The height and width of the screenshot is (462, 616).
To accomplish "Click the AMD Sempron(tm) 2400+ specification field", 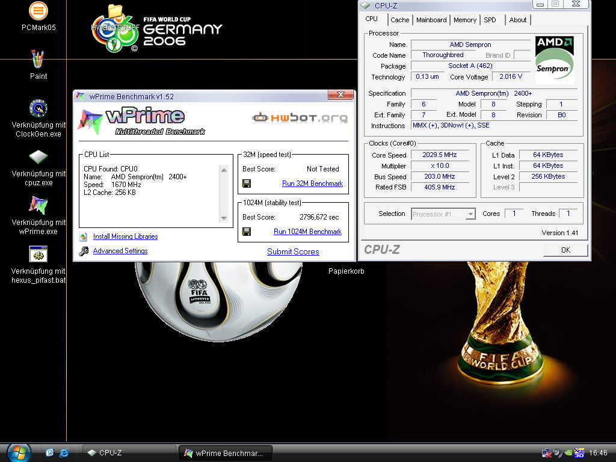I will pyautogui.click(x=494, y=93).
